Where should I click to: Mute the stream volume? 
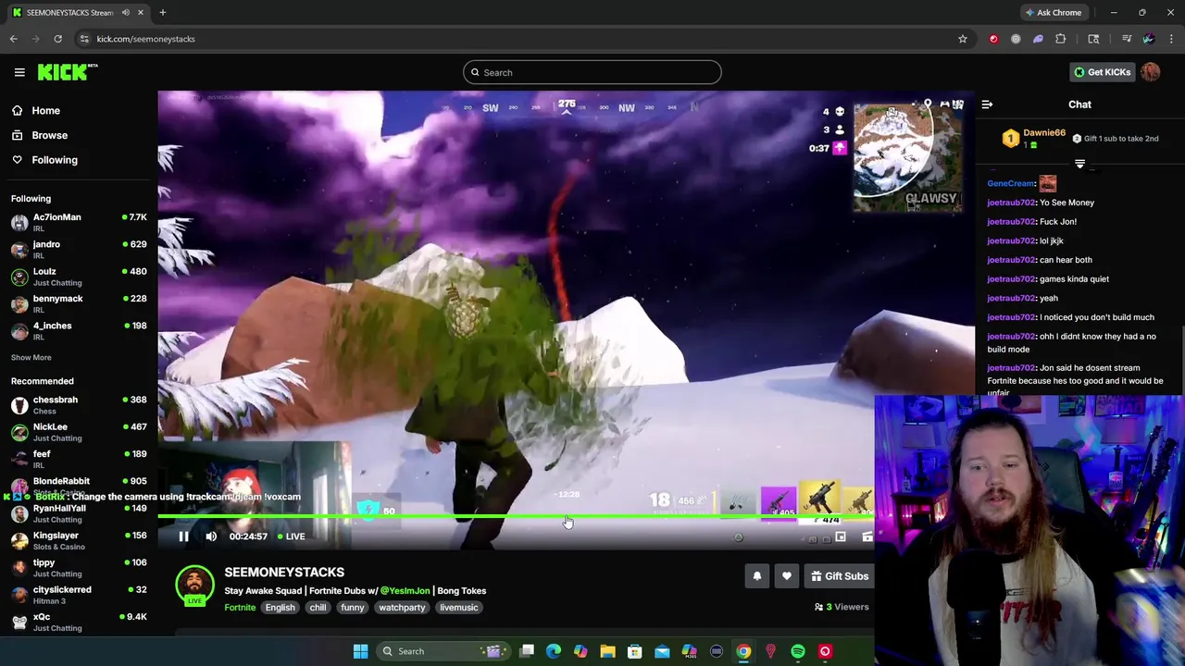click(211, 536)
